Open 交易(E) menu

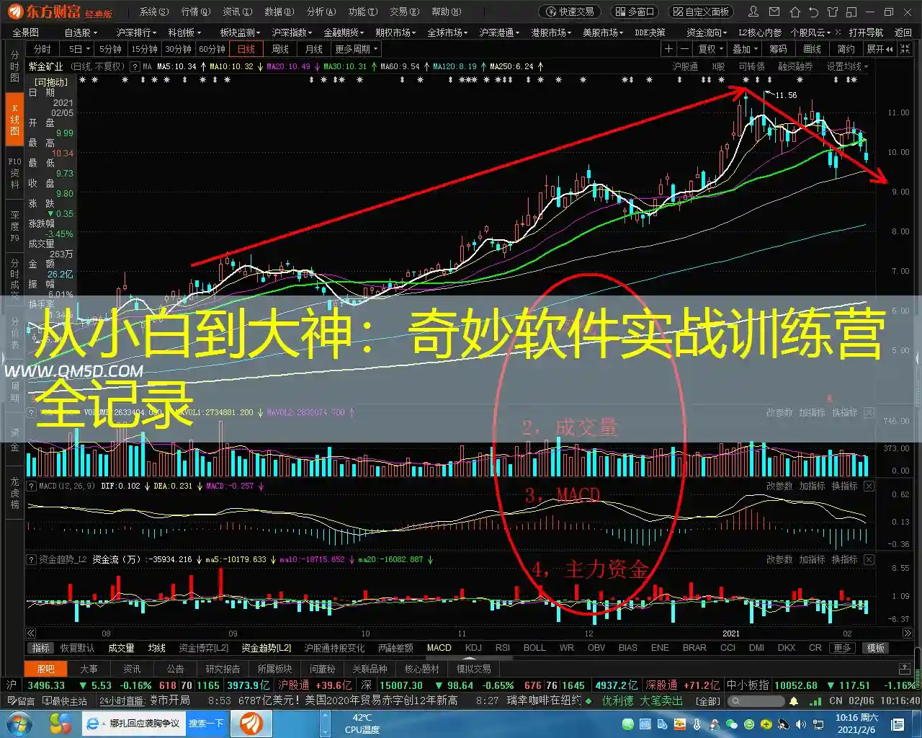(x=404, y=12)
